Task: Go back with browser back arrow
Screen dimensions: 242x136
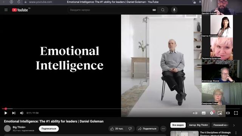Action: click(x=4, y=2)
